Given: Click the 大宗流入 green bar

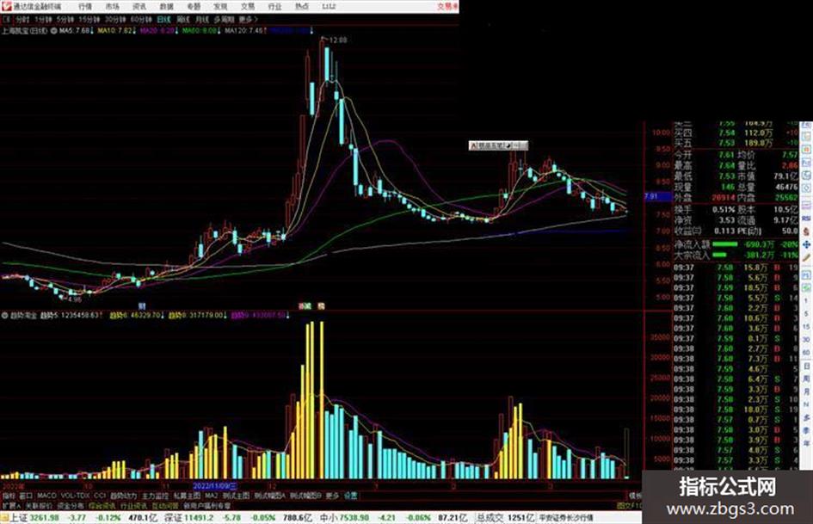Looking at the screenshot, I should [x=720, y=255].
